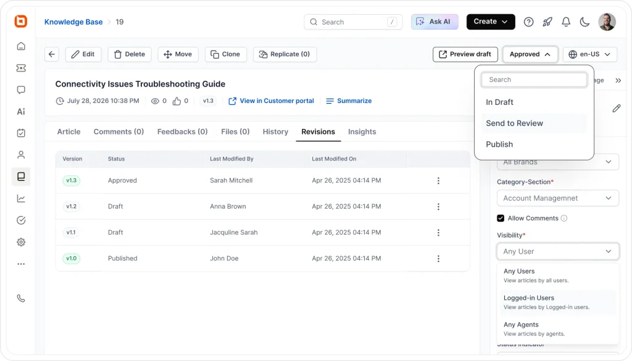The height and width of the screenshot is (361, 632).
Task: Open row actions for version v1.2
Action: tap(438, 207)
